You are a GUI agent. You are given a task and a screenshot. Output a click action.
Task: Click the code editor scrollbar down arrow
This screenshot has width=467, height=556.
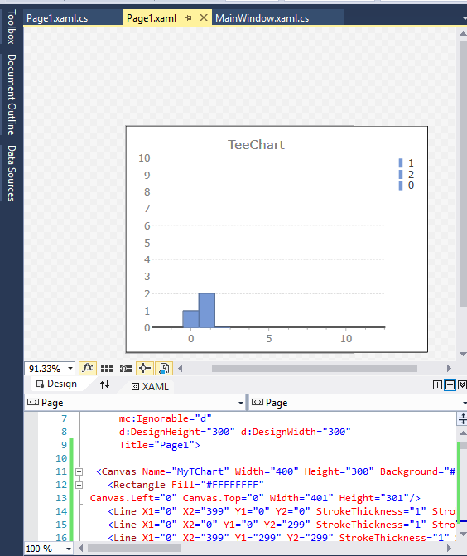click(x=463, y=534)
